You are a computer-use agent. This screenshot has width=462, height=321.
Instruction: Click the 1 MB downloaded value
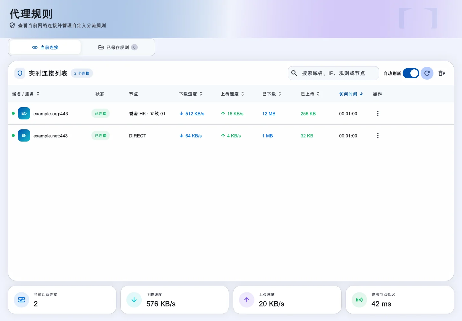click(x=268, y=136)
